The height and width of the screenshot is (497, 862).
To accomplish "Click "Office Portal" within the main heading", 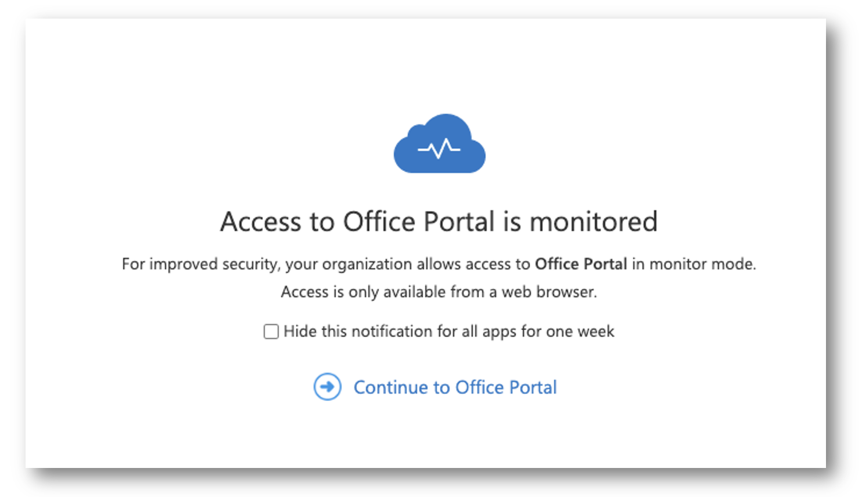I will [419, 222].
